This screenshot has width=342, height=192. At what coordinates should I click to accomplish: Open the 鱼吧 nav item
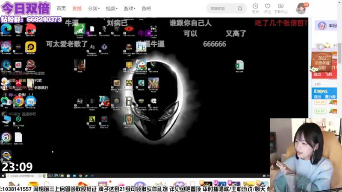point(146,9)
